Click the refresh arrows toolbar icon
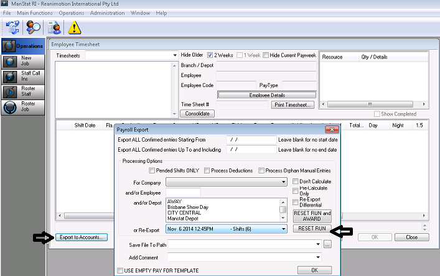 pyautogui.click(x=12, y=27)
